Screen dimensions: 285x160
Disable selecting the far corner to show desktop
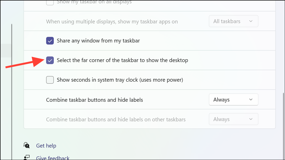click(x=50, y=60)
